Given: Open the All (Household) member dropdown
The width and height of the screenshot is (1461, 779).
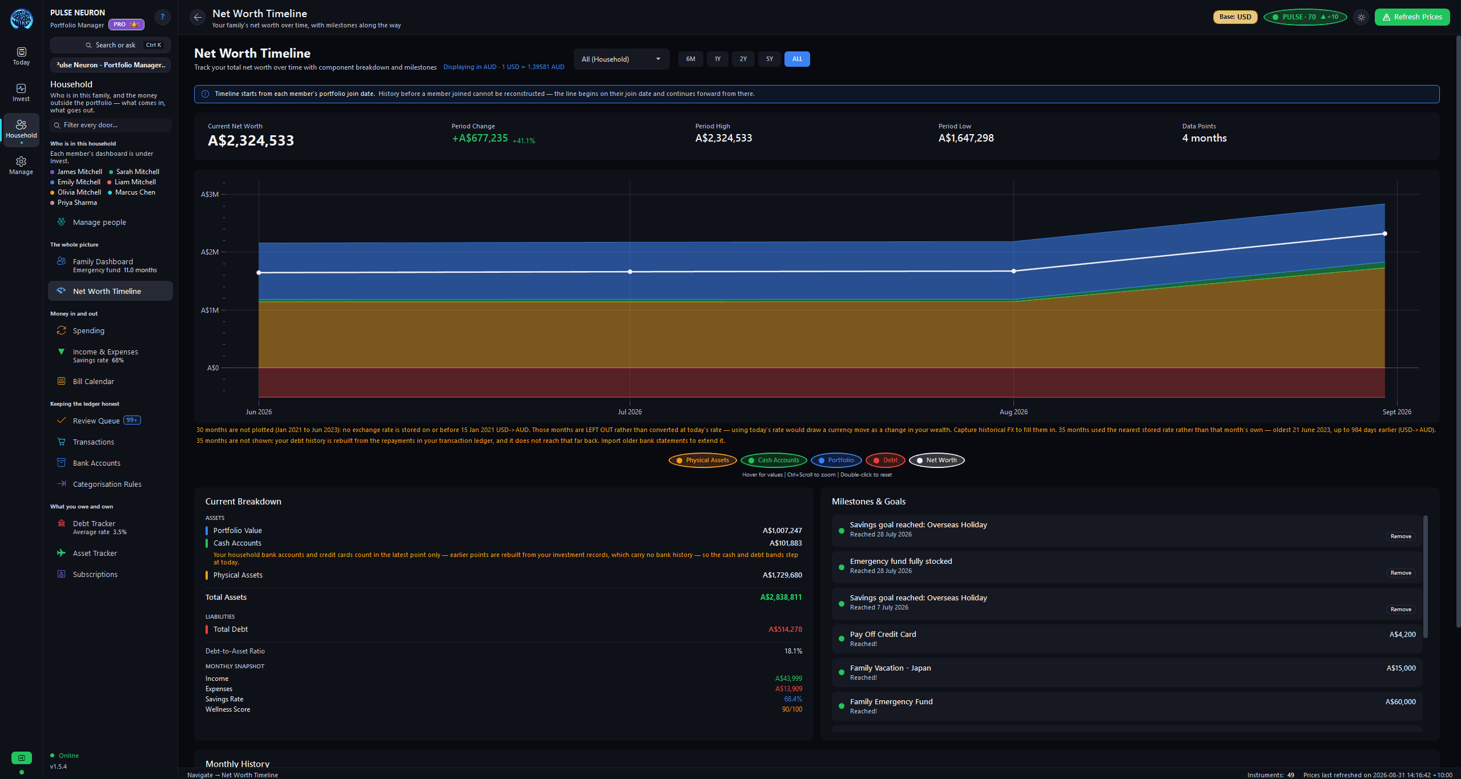Looking at the screenshot, I should 621,59.
